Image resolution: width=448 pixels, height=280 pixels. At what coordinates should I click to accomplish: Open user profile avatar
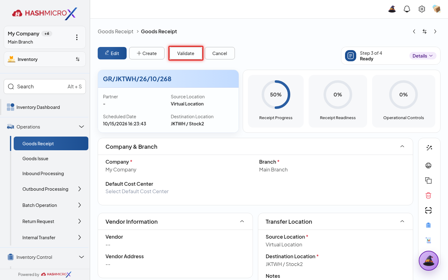coord(437,9)
